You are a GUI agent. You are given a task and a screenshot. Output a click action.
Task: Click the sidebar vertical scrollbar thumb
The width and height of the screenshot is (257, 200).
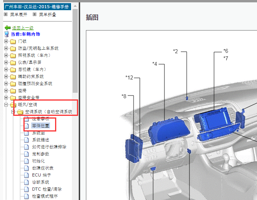point(75,51)
